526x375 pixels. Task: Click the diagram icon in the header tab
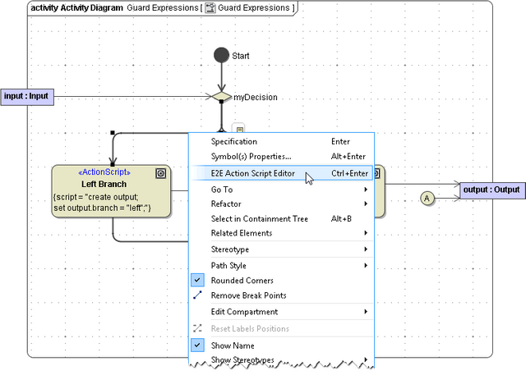click(210, 7)
